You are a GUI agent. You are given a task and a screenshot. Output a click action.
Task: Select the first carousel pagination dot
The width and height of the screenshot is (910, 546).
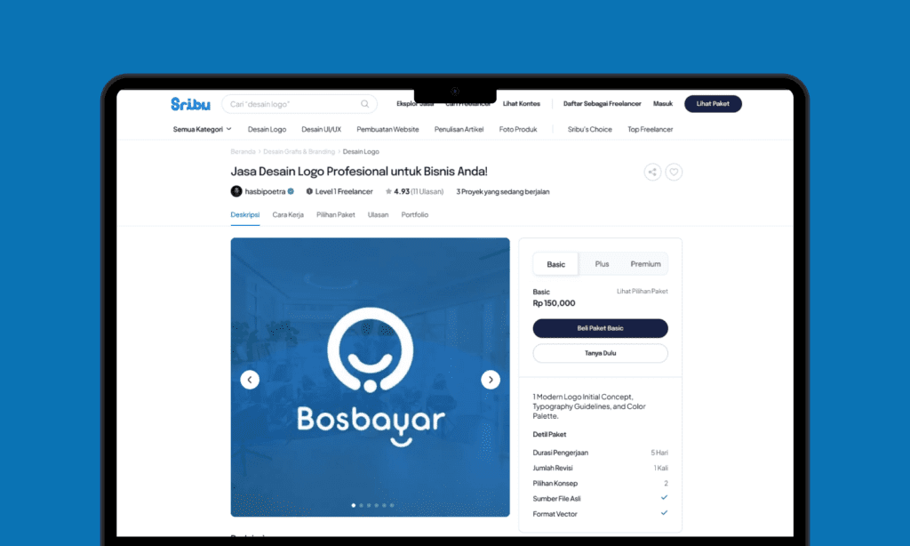coord(353,505)
